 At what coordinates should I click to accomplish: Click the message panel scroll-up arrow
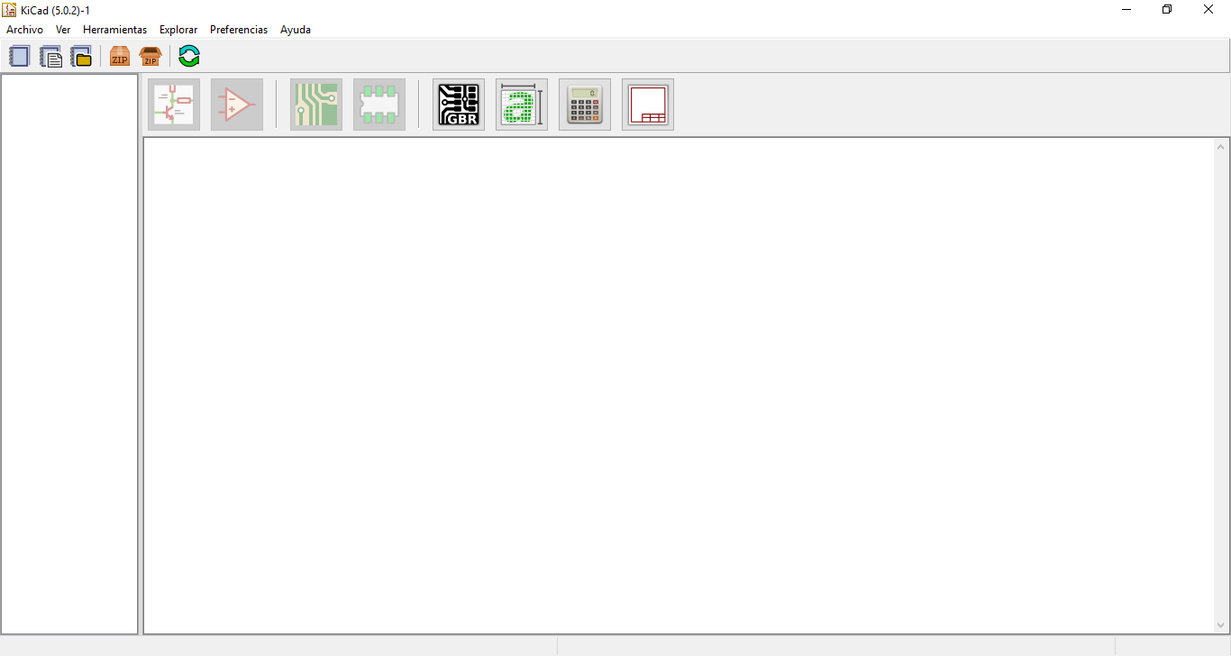(1221, 147)
